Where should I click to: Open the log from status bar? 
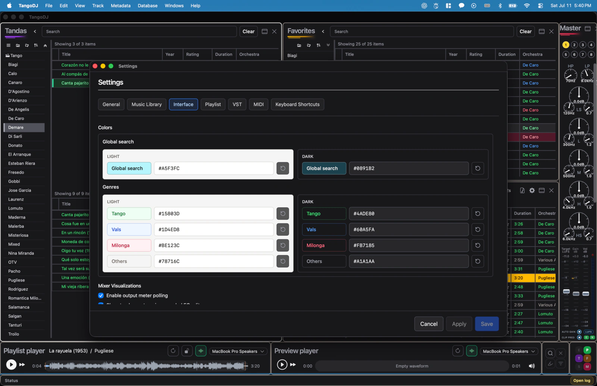coord(582,380)
